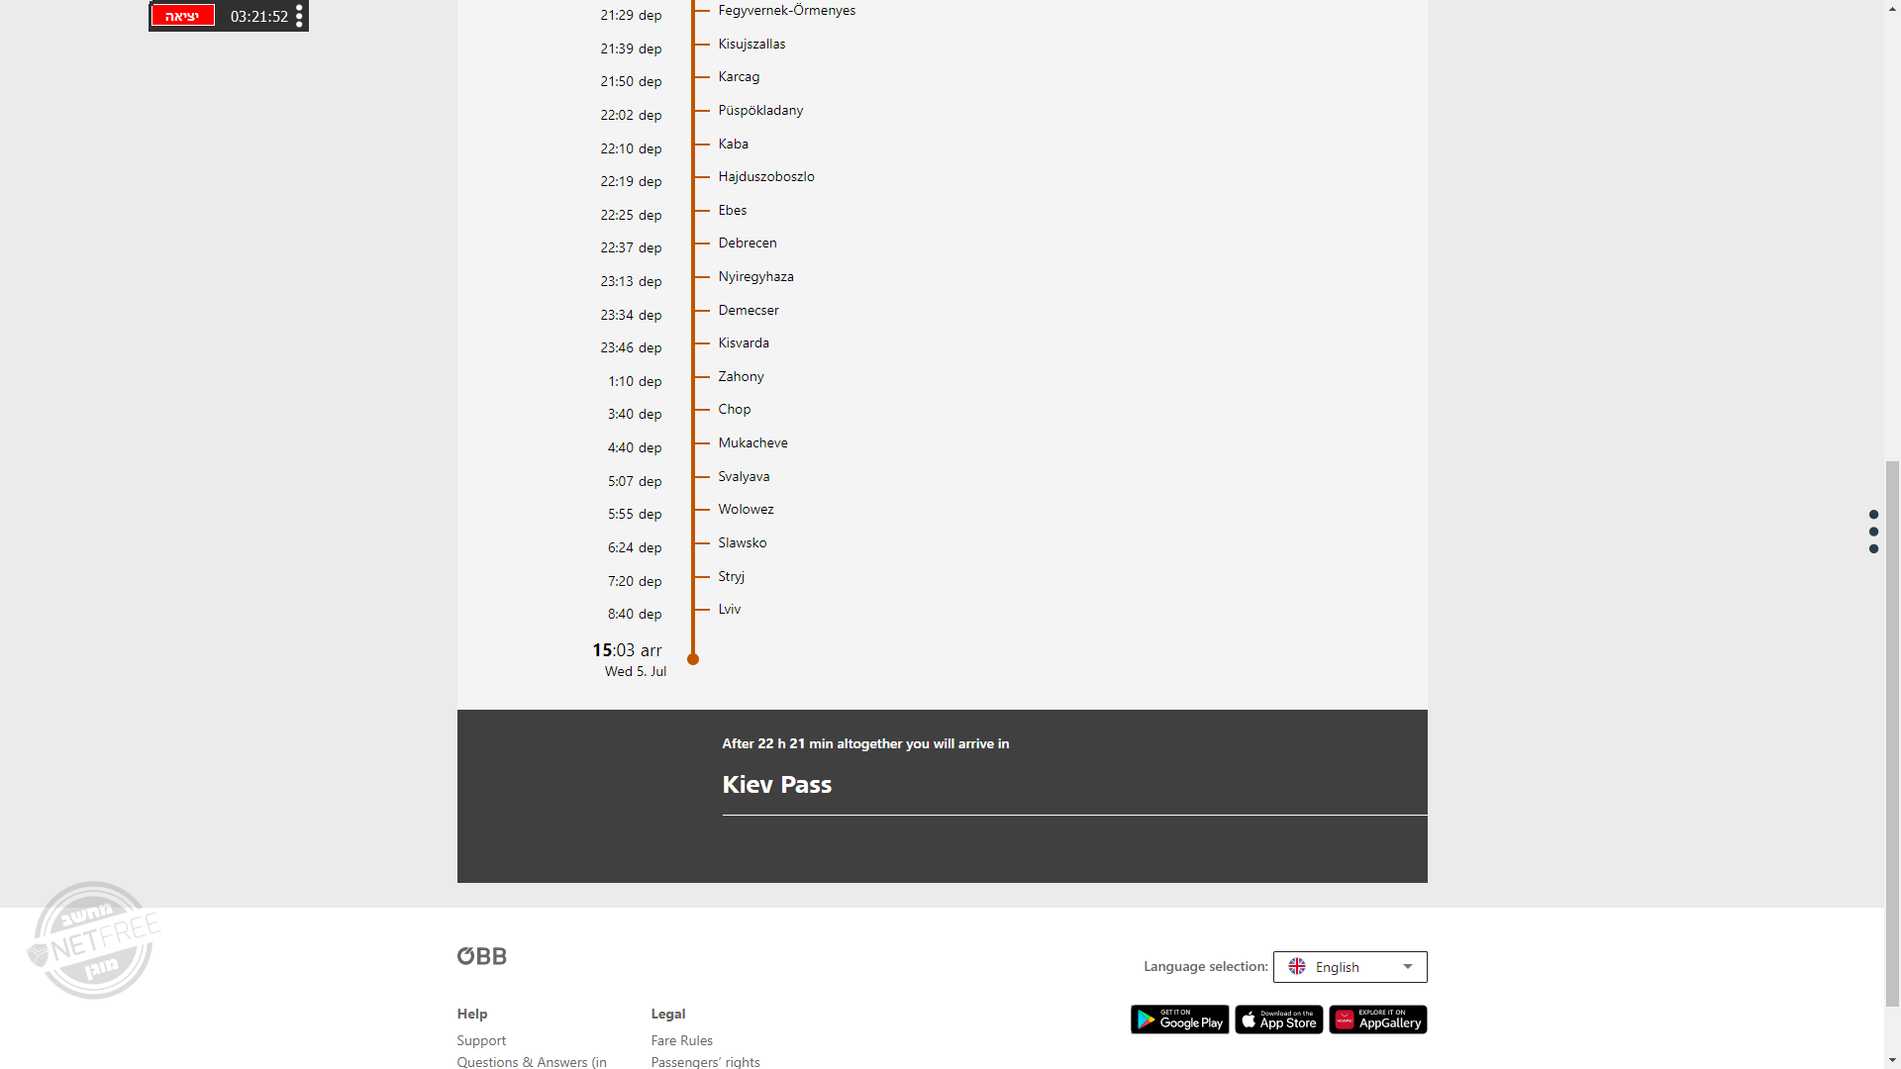Click the three-dot menu beside the timer
Image resolution: width=1901 pixels, height=1069 pixels.
coord(299,16)
